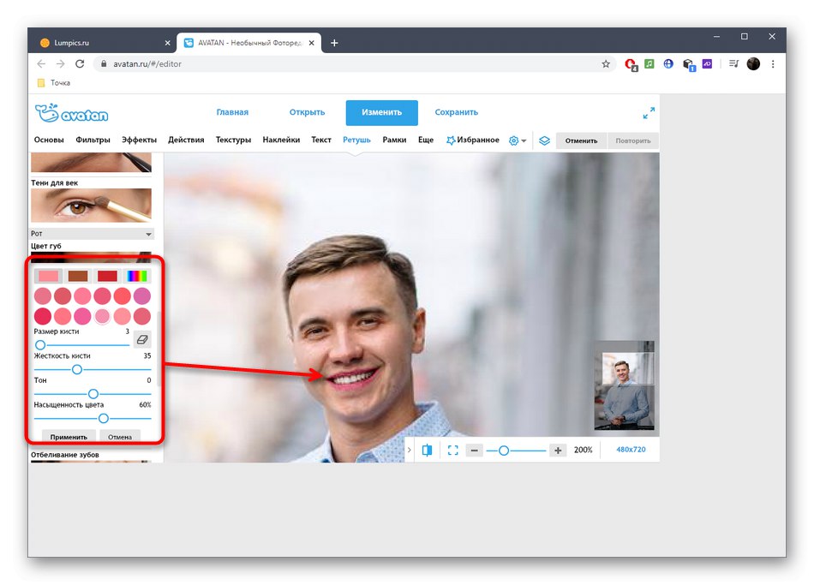Switch to the Фильтры tab
The width and height of the screenshot is (814, 585).
tap(93, 139)
